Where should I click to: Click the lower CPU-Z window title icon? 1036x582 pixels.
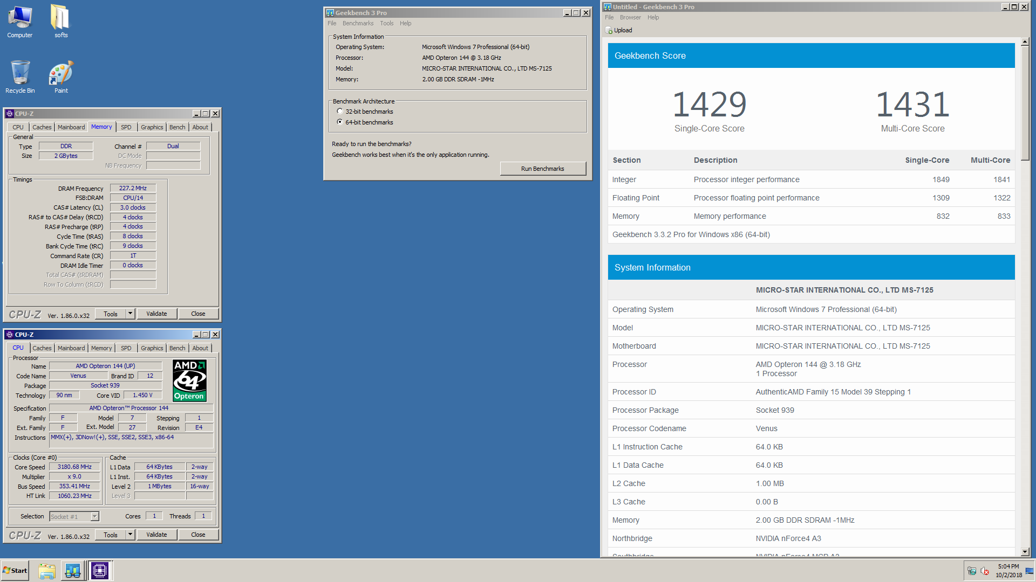point(10,335)
